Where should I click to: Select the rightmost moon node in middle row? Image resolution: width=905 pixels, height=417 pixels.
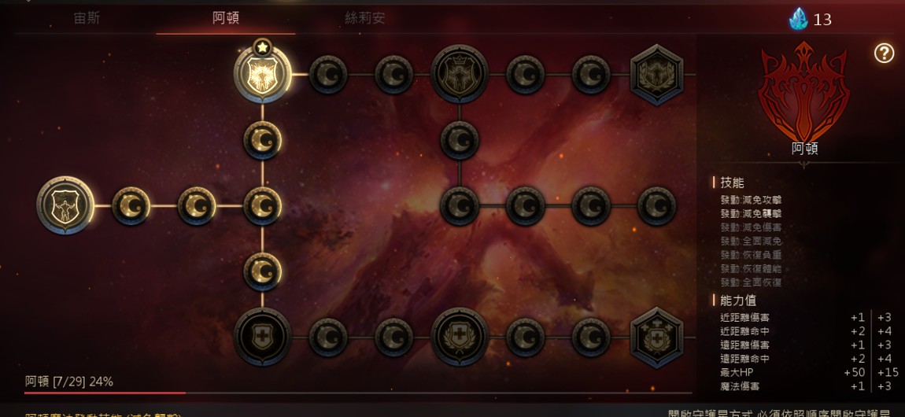tap(657, 206)
